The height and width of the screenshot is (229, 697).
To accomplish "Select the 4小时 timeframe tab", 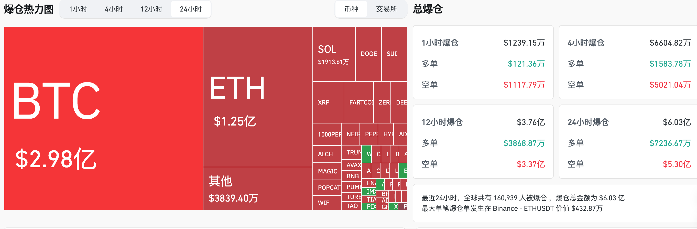I will 114,9.
